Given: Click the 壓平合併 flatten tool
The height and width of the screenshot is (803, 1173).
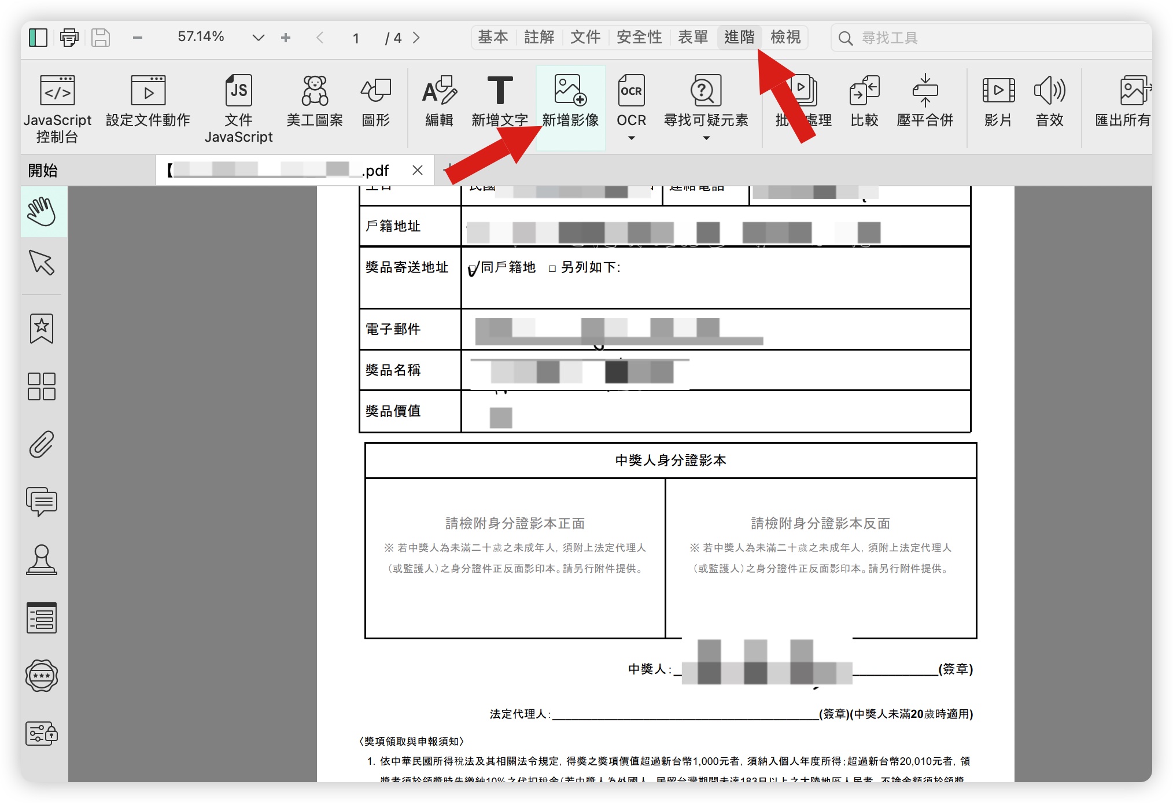Looking at the screenshot, I should tap(925, 101).
